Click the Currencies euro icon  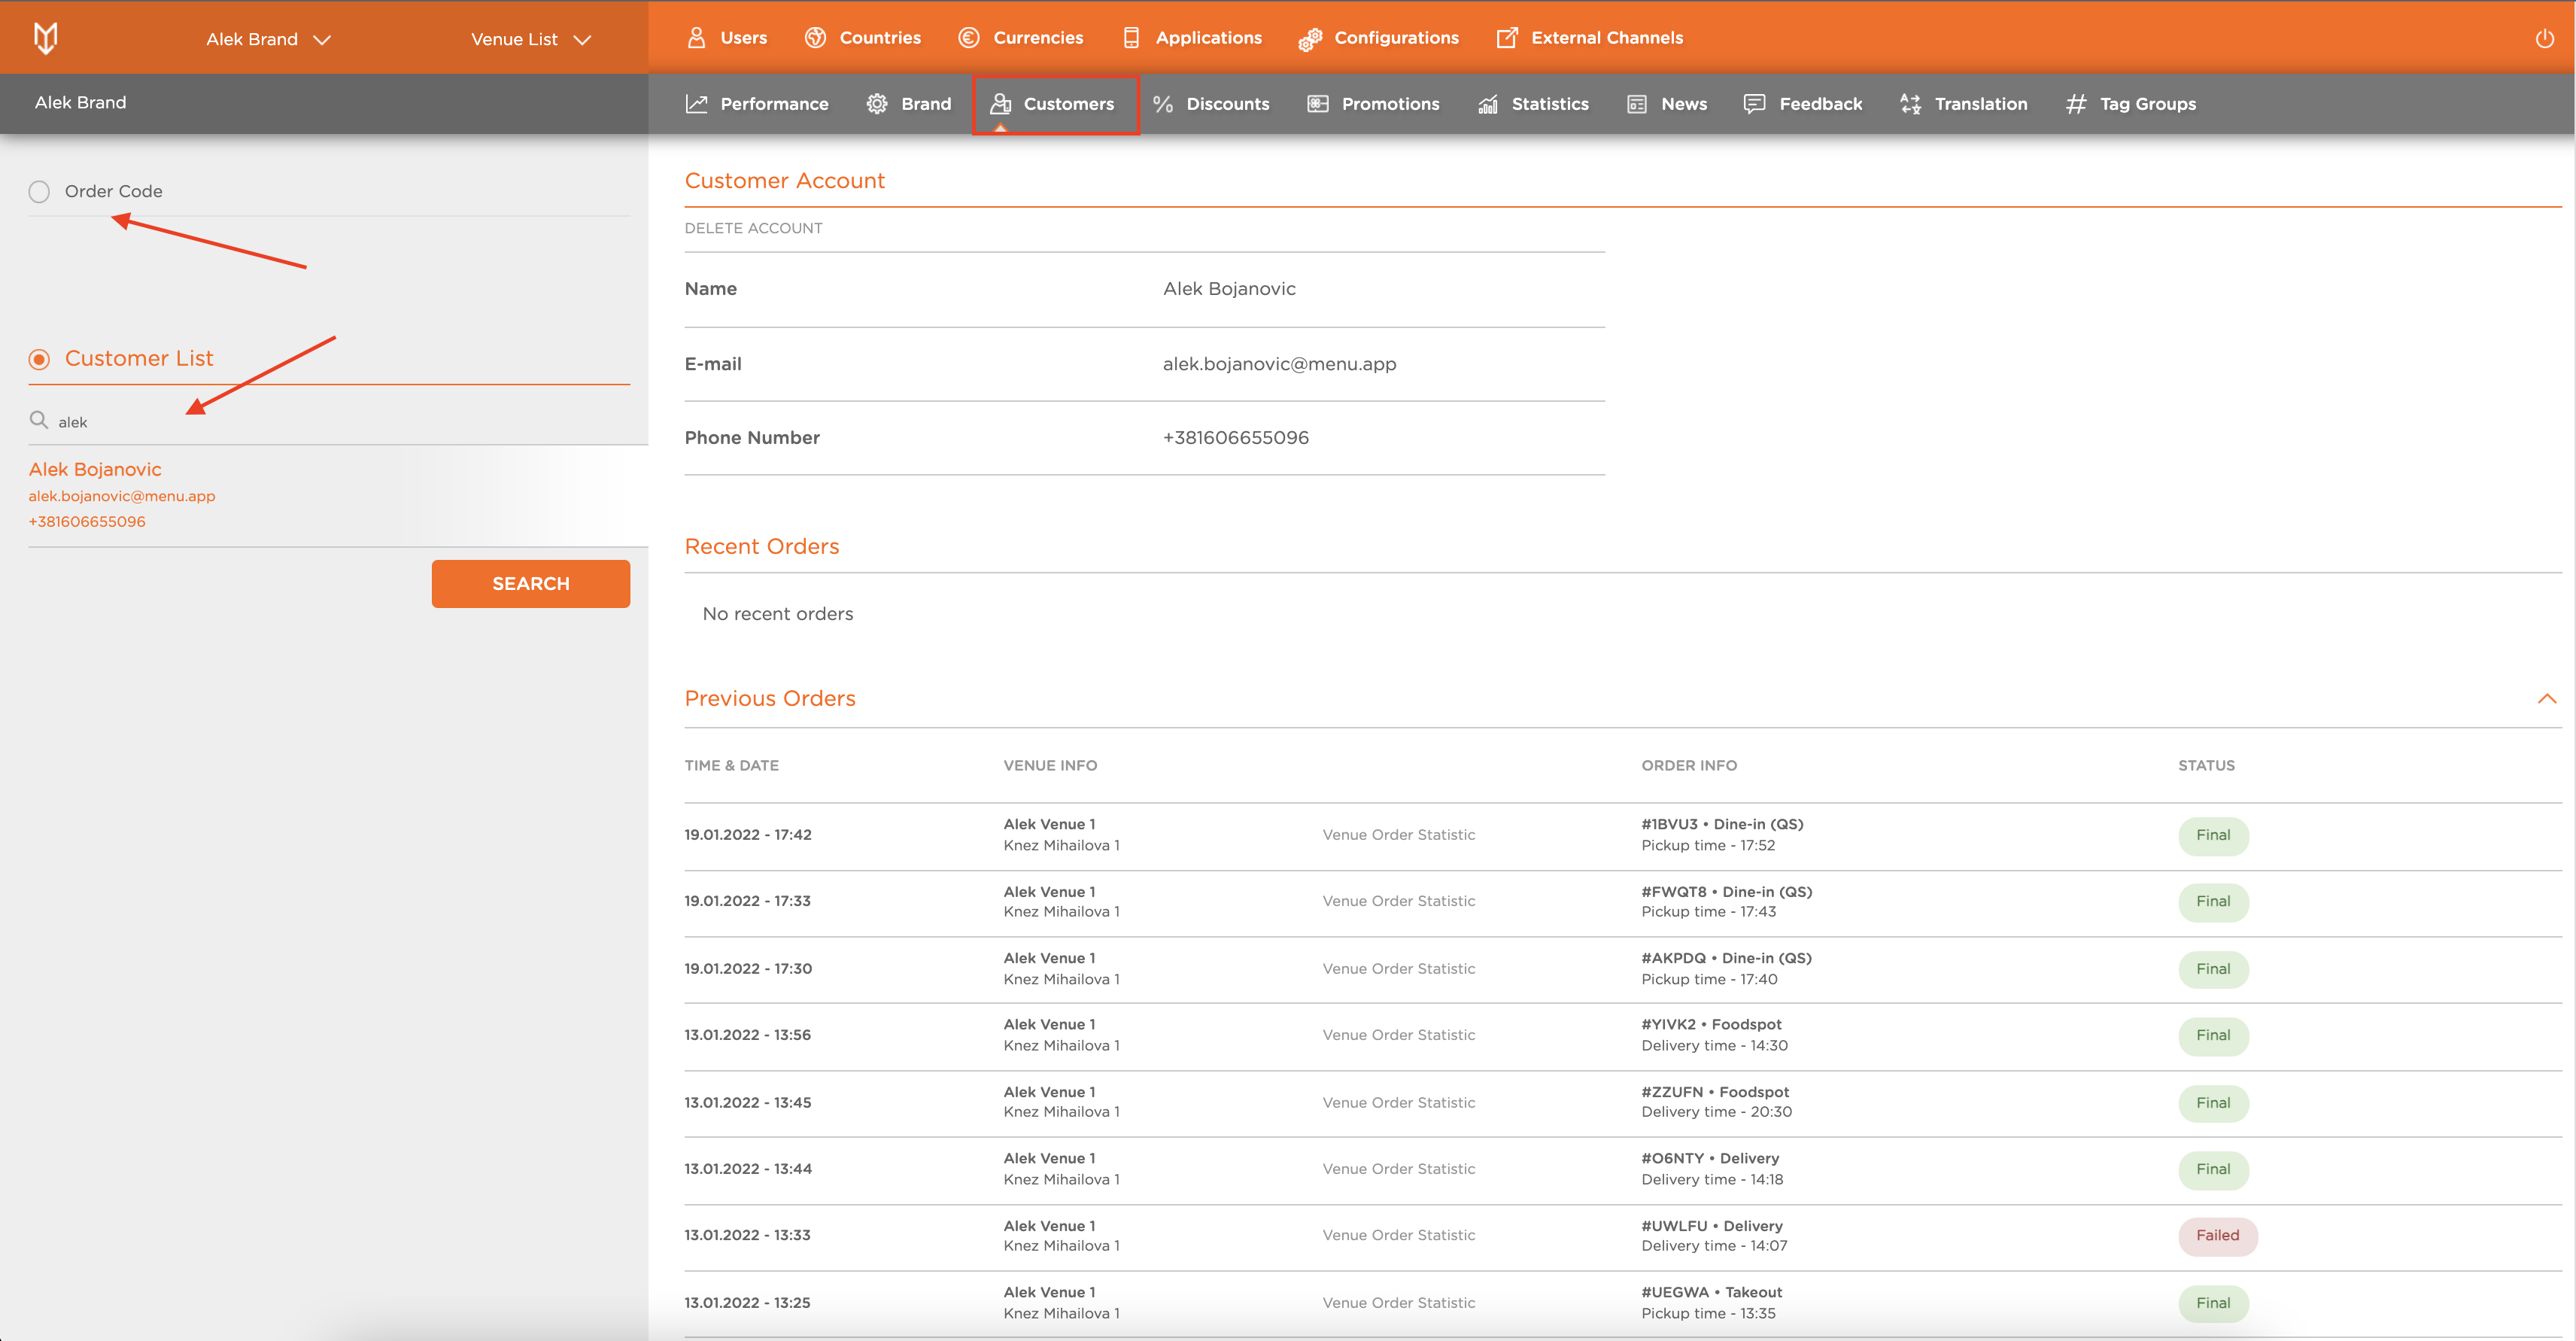coord(968,38)
